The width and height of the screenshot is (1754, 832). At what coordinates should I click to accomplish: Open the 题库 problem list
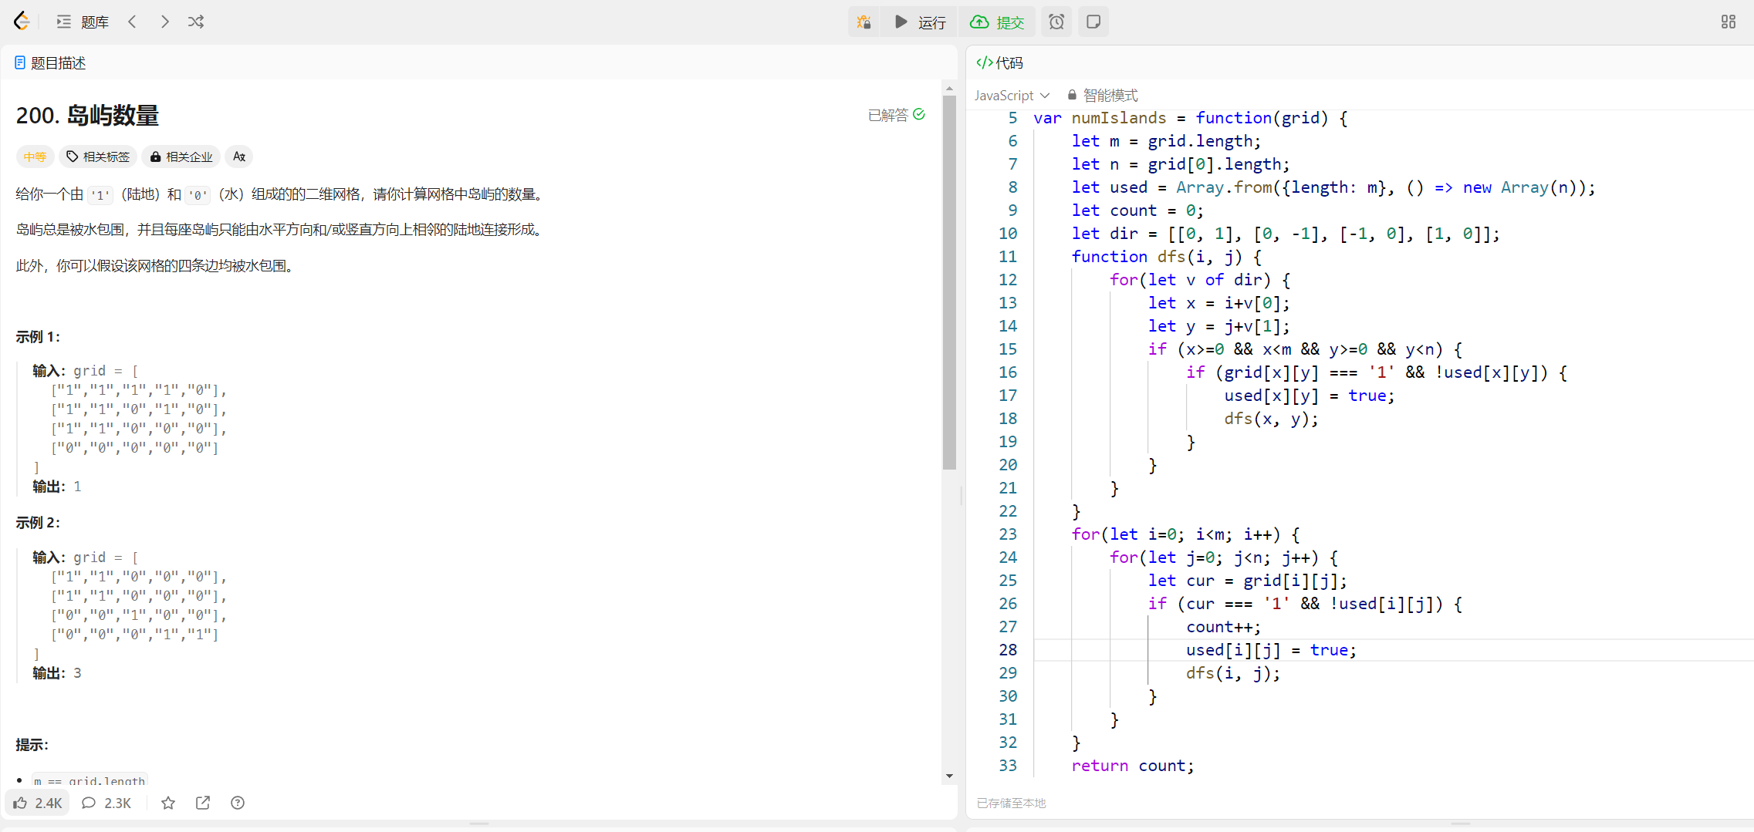click(x=83, y=22)
